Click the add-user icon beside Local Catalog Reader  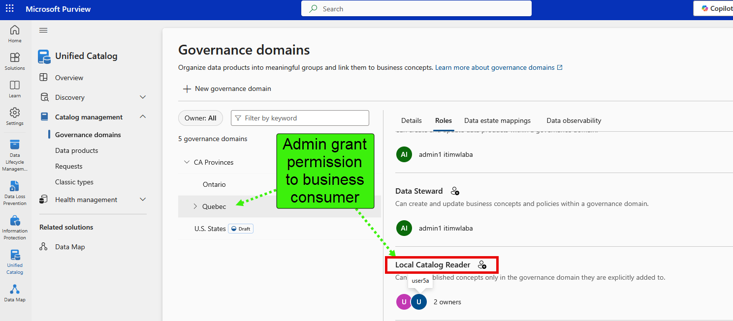click(x=482, y=264)
